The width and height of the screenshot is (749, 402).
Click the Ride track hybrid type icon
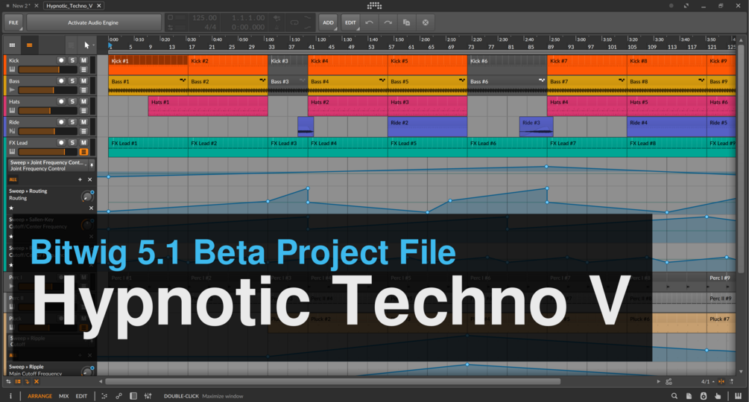[x=12, y=131]
